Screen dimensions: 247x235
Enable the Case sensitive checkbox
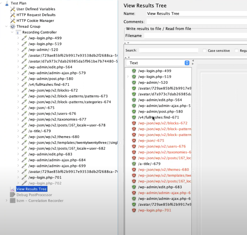click(x=204, y=51)
